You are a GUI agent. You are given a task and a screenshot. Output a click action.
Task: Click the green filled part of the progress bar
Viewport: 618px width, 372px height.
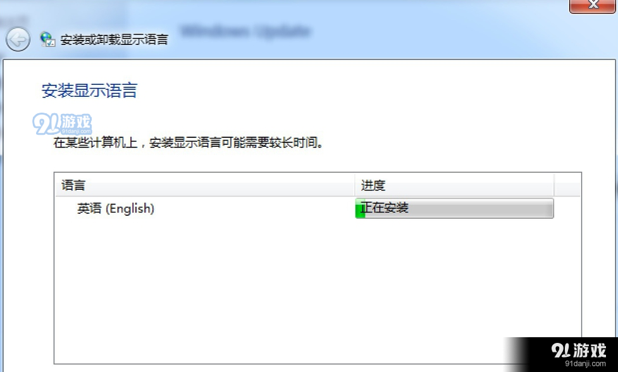361,209
